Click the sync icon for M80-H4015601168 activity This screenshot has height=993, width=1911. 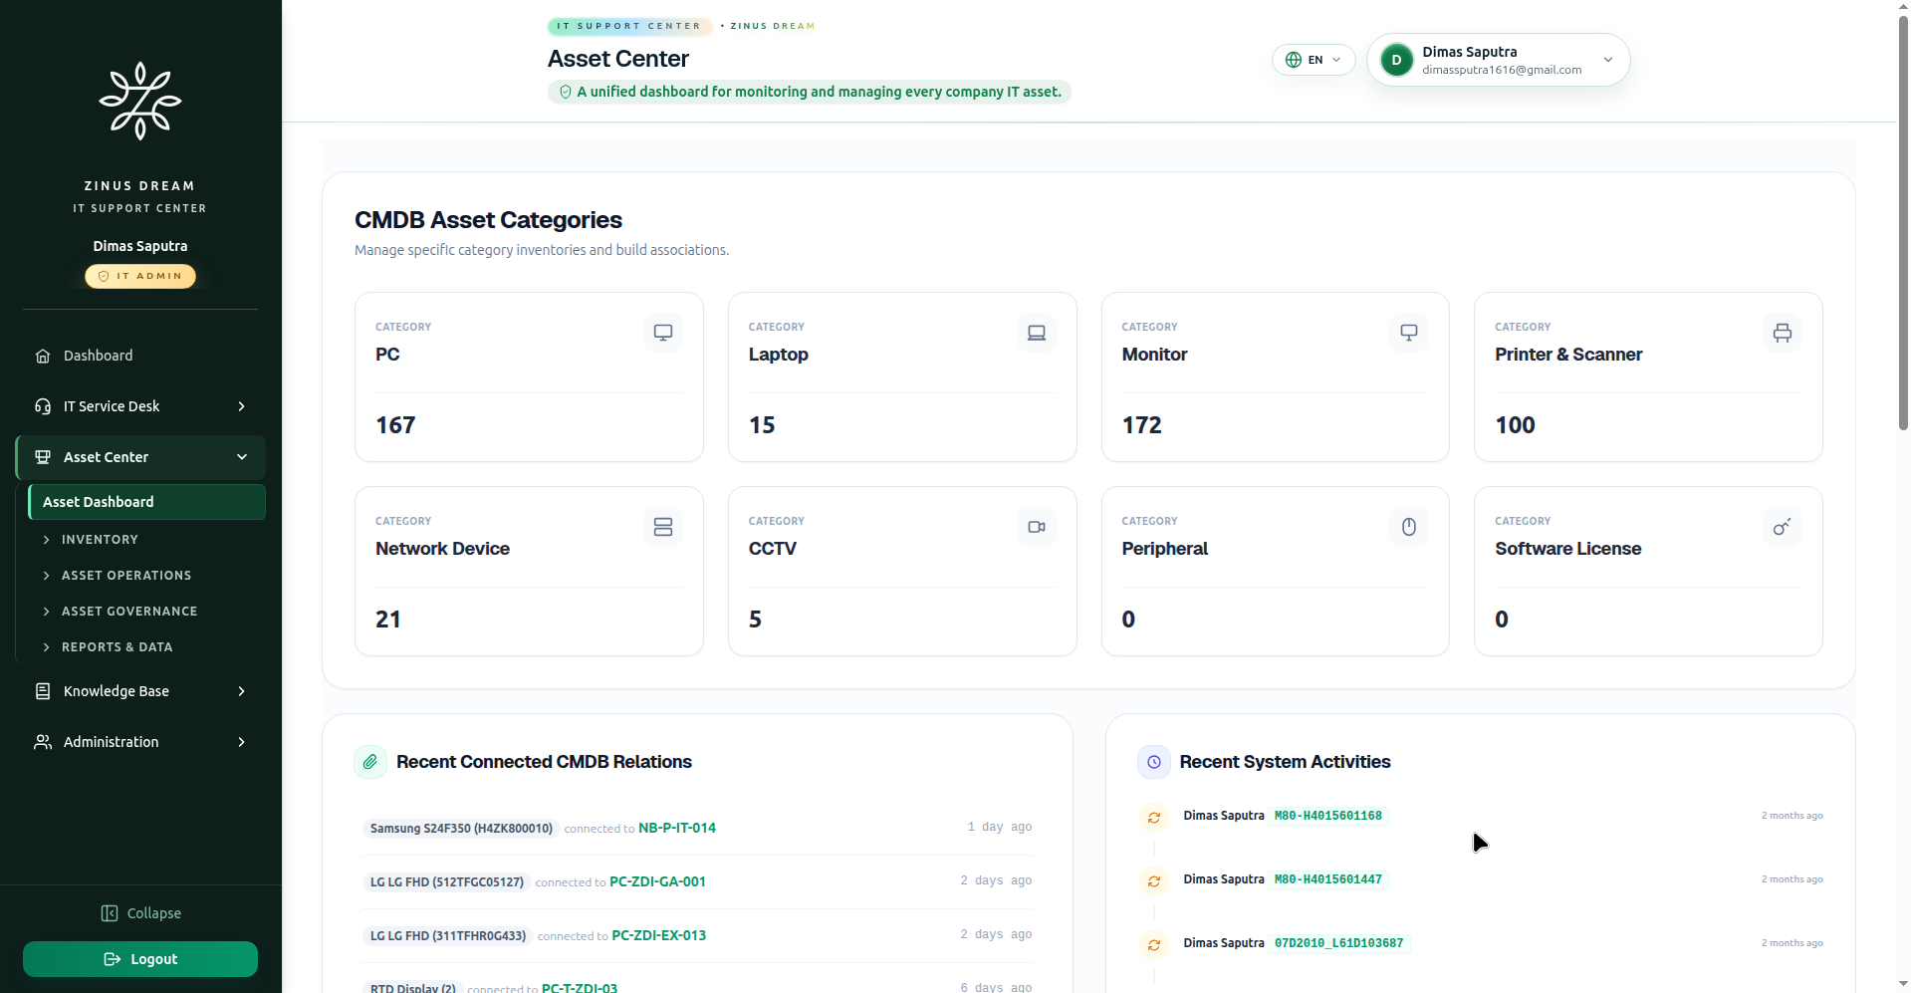point(1154,818)
